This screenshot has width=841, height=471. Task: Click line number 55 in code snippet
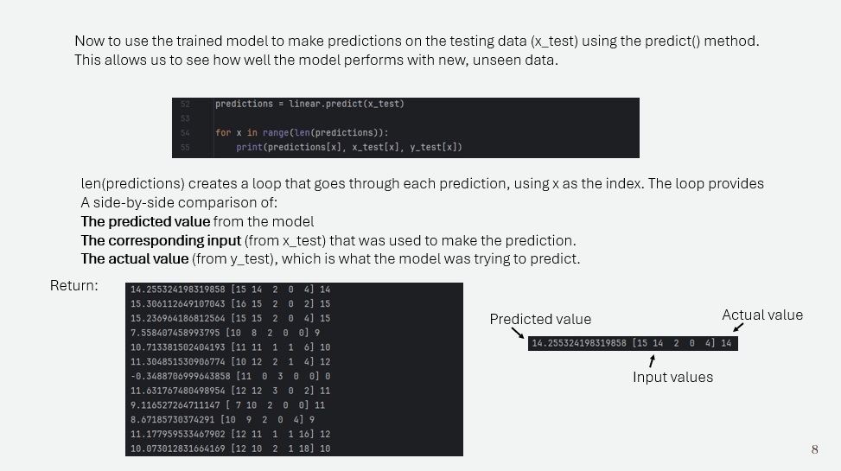[185, 147]
